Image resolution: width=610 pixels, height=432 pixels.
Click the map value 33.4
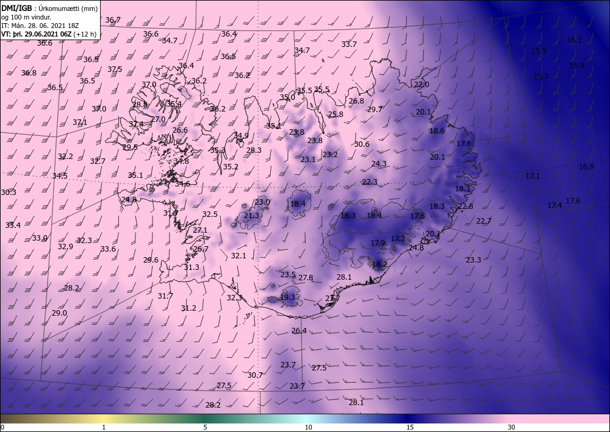13,225
